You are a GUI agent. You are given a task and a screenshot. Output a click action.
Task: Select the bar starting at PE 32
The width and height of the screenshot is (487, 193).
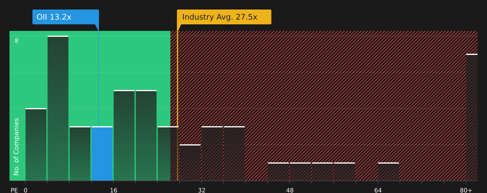tap(212, 154)
